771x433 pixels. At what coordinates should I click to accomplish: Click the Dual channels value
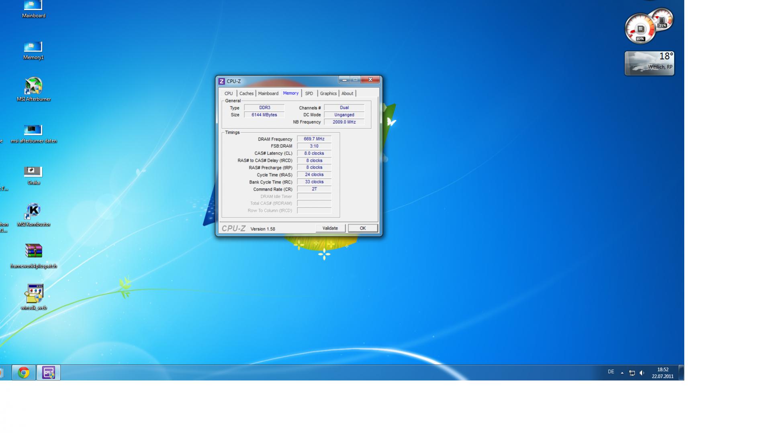pos(344,108)
